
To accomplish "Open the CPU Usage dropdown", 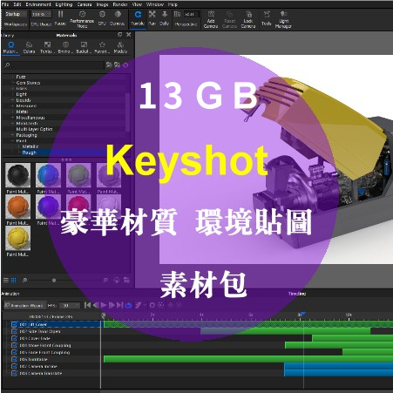I will coord(41,14).
